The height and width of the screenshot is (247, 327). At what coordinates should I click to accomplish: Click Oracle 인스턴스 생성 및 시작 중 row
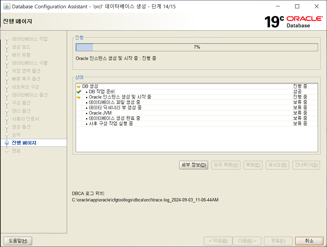pos(197,97)
